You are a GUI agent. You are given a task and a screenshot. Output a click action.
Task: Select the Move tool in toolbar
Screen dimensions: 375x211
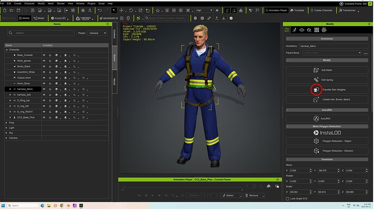tap(122, 10)
